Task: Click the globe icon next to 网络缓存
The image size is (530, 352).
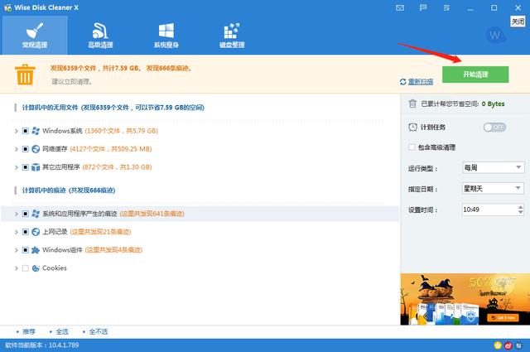Action: pos(36,149)
